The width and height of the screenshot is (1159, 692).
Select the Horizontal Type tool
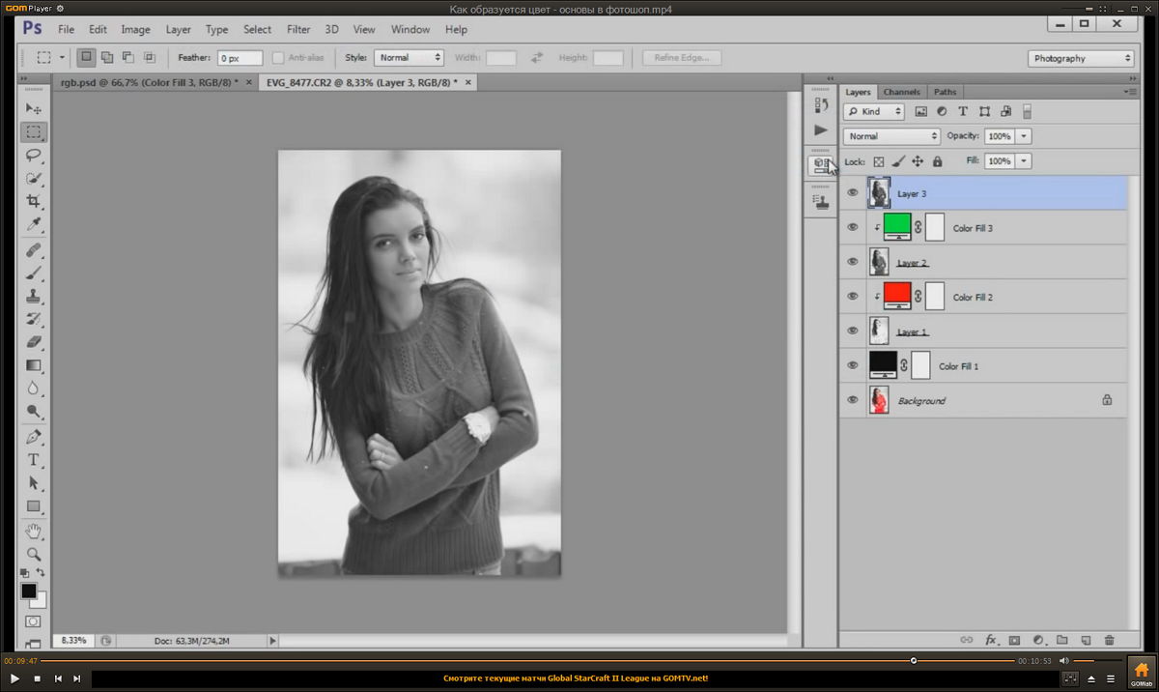[x=34, y=459]
